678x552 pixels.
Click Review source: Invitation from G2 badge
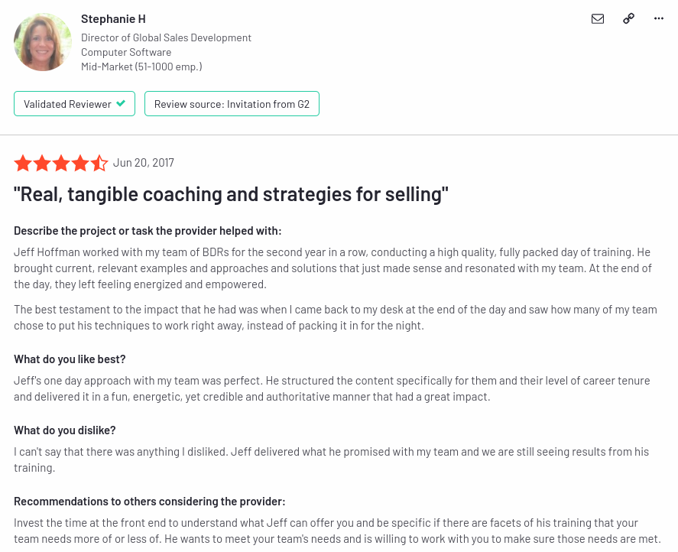click(x=232, y=104)
